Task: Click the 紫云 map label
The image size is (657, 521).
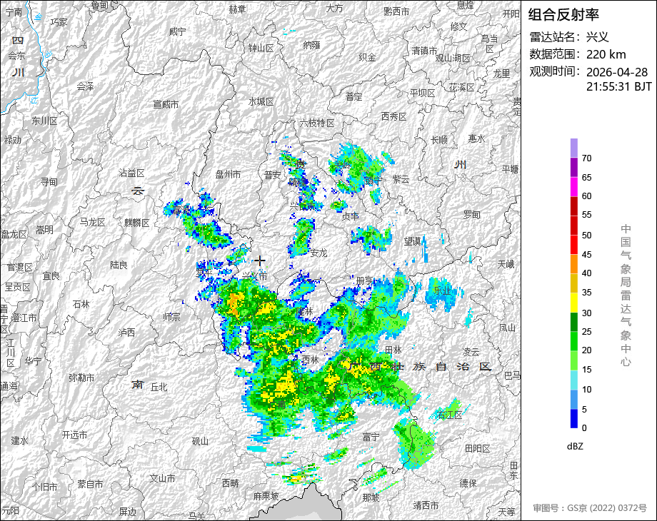Action: (401, 179)
